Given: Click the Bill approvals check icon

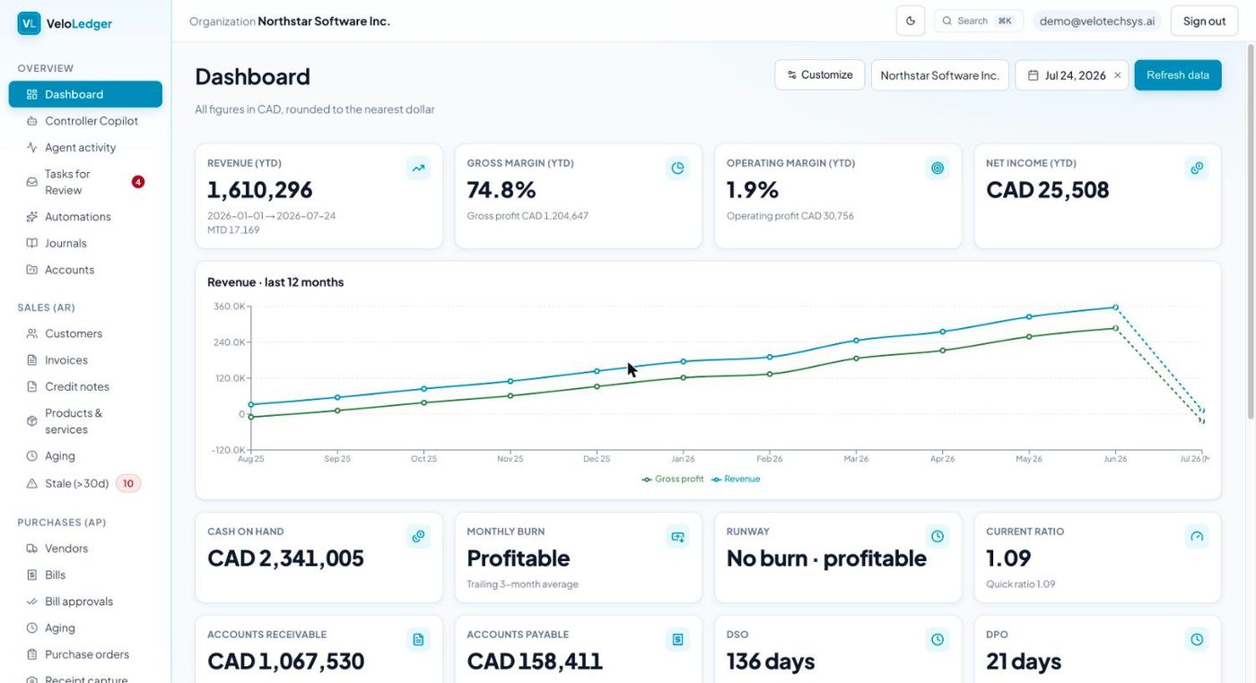Looking at the screenshot, I should pyautogui.click(x=32, y=601).
